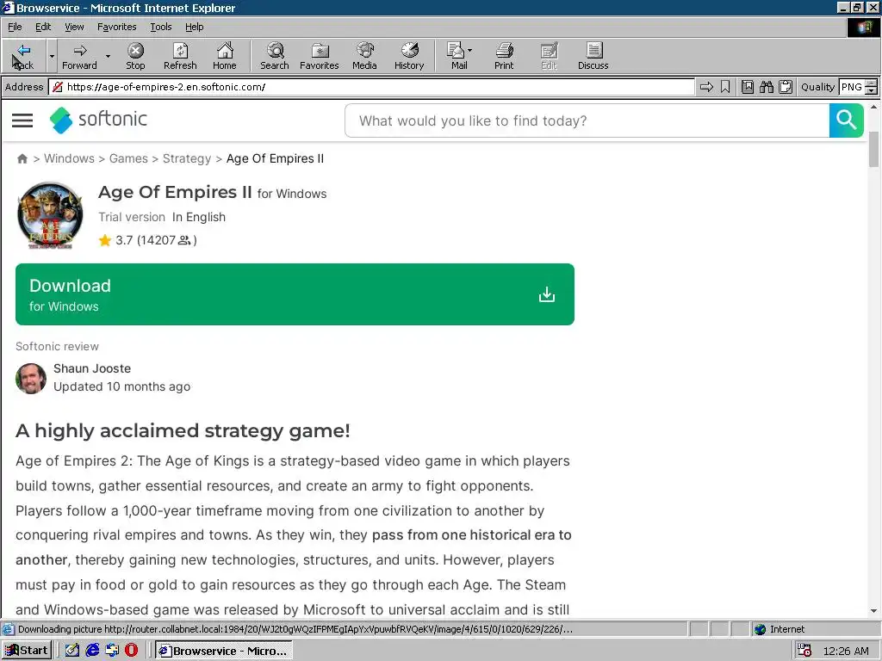The height and width of the screenshot is (661, 882).
Task: Go to the Windows breadcrumb link
Action: click(x=69, y=158)
